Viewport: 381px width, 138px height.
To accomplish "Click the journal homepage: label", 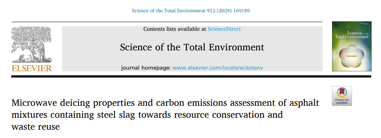I will coord(146,68).
